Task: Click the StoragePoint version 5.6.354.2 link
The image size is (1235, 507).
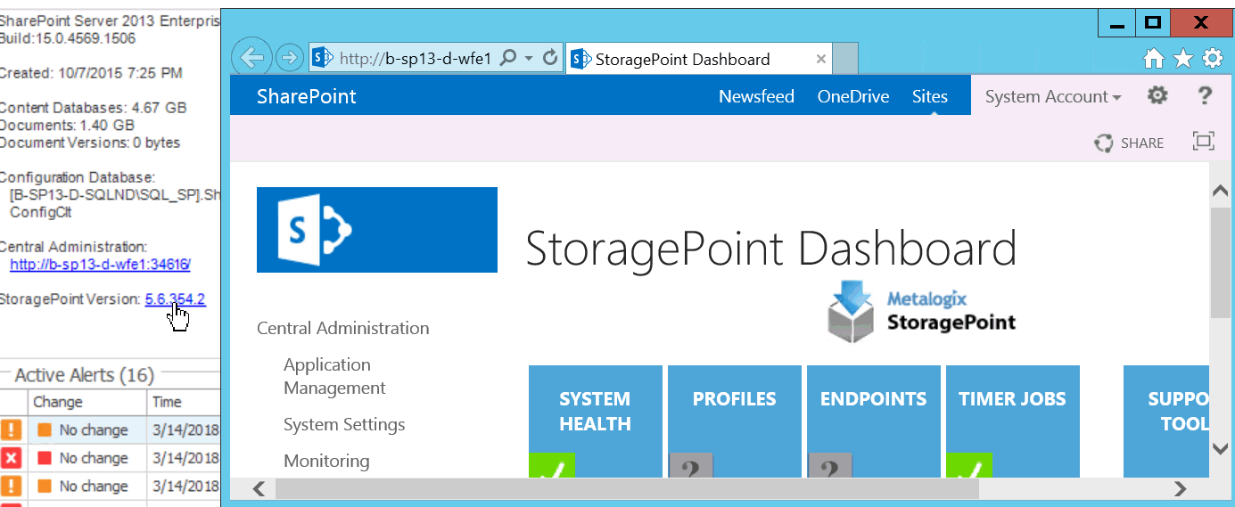Action: tap(175, 299)
